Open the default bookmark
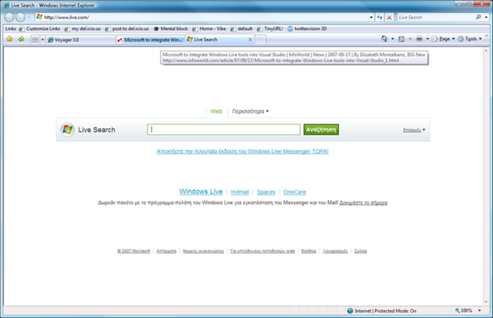This screenshot has width=493, height=318. click(x=241, y=28)
